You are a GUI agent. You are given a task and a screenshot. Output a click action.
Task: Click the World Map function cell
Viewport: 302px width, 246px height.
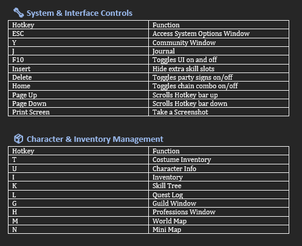[x=219, y=221]
